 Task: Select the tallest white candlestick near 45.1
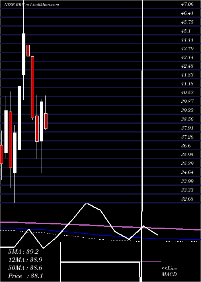(x=24, y=54)
